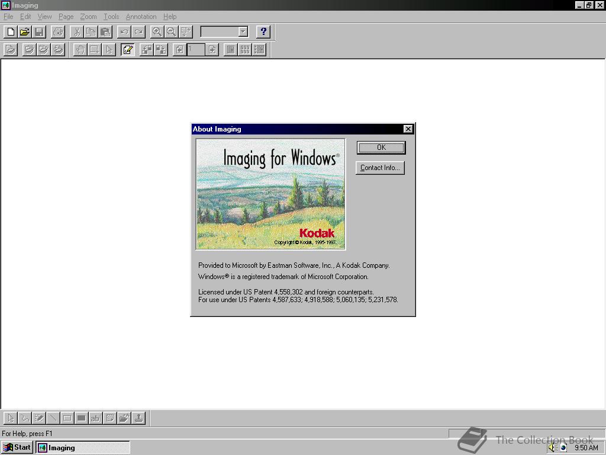Close the About Imaging dialog with X
The height and width of the screenshot is (455, 606).
point(408,129)
